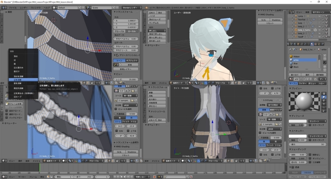Click the diffuse white color swatch
This screenshot has height=179, width=331.
click(x=298, y=121)
